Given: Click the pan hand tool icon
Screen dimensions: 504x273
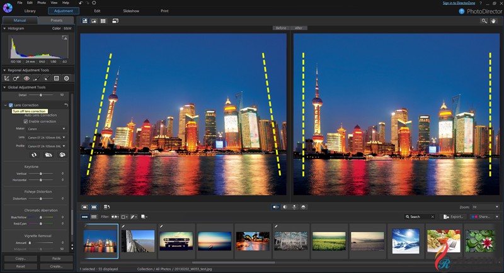Looking at the screenshot, I should pos(494,21).
